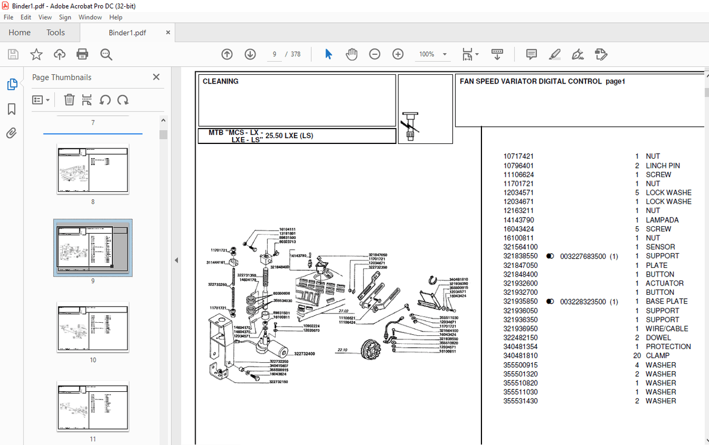Viewport: 709px width, 445px height.
Task: Open the View menu
Action: pos(45,17)
